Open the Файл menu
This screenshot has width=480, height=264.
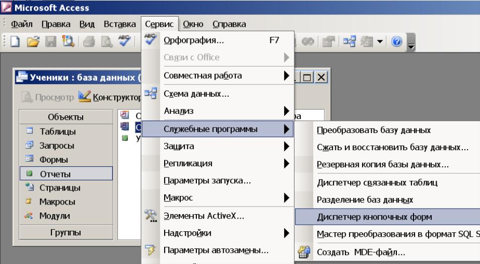pyautogui.click(x=22, y=24)
